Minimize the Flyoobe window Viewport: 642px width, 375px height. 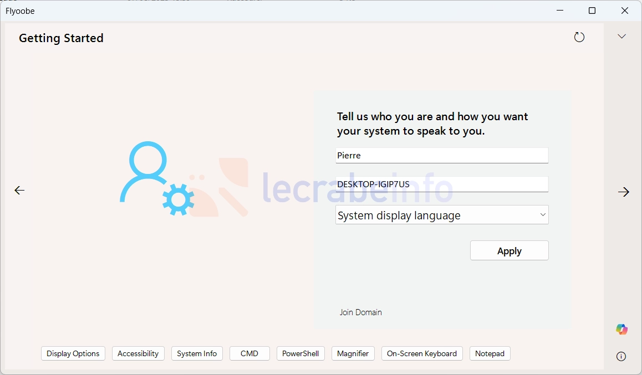(560, 11)
